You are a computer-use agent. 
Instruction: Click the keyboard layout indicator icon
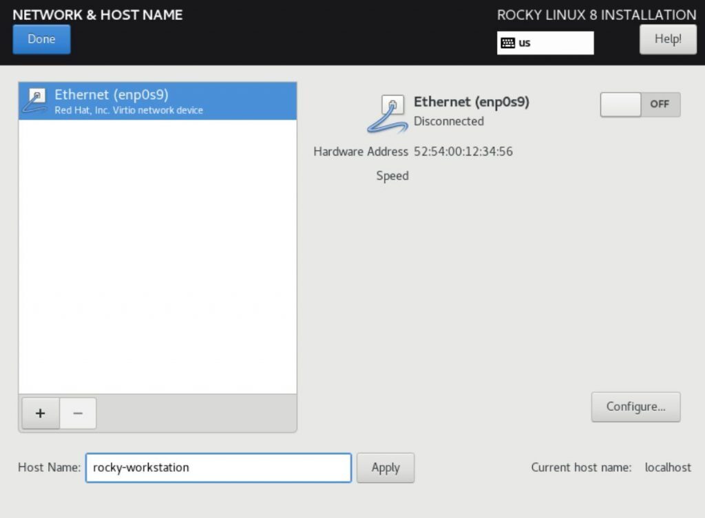click(x=507, y=43)
